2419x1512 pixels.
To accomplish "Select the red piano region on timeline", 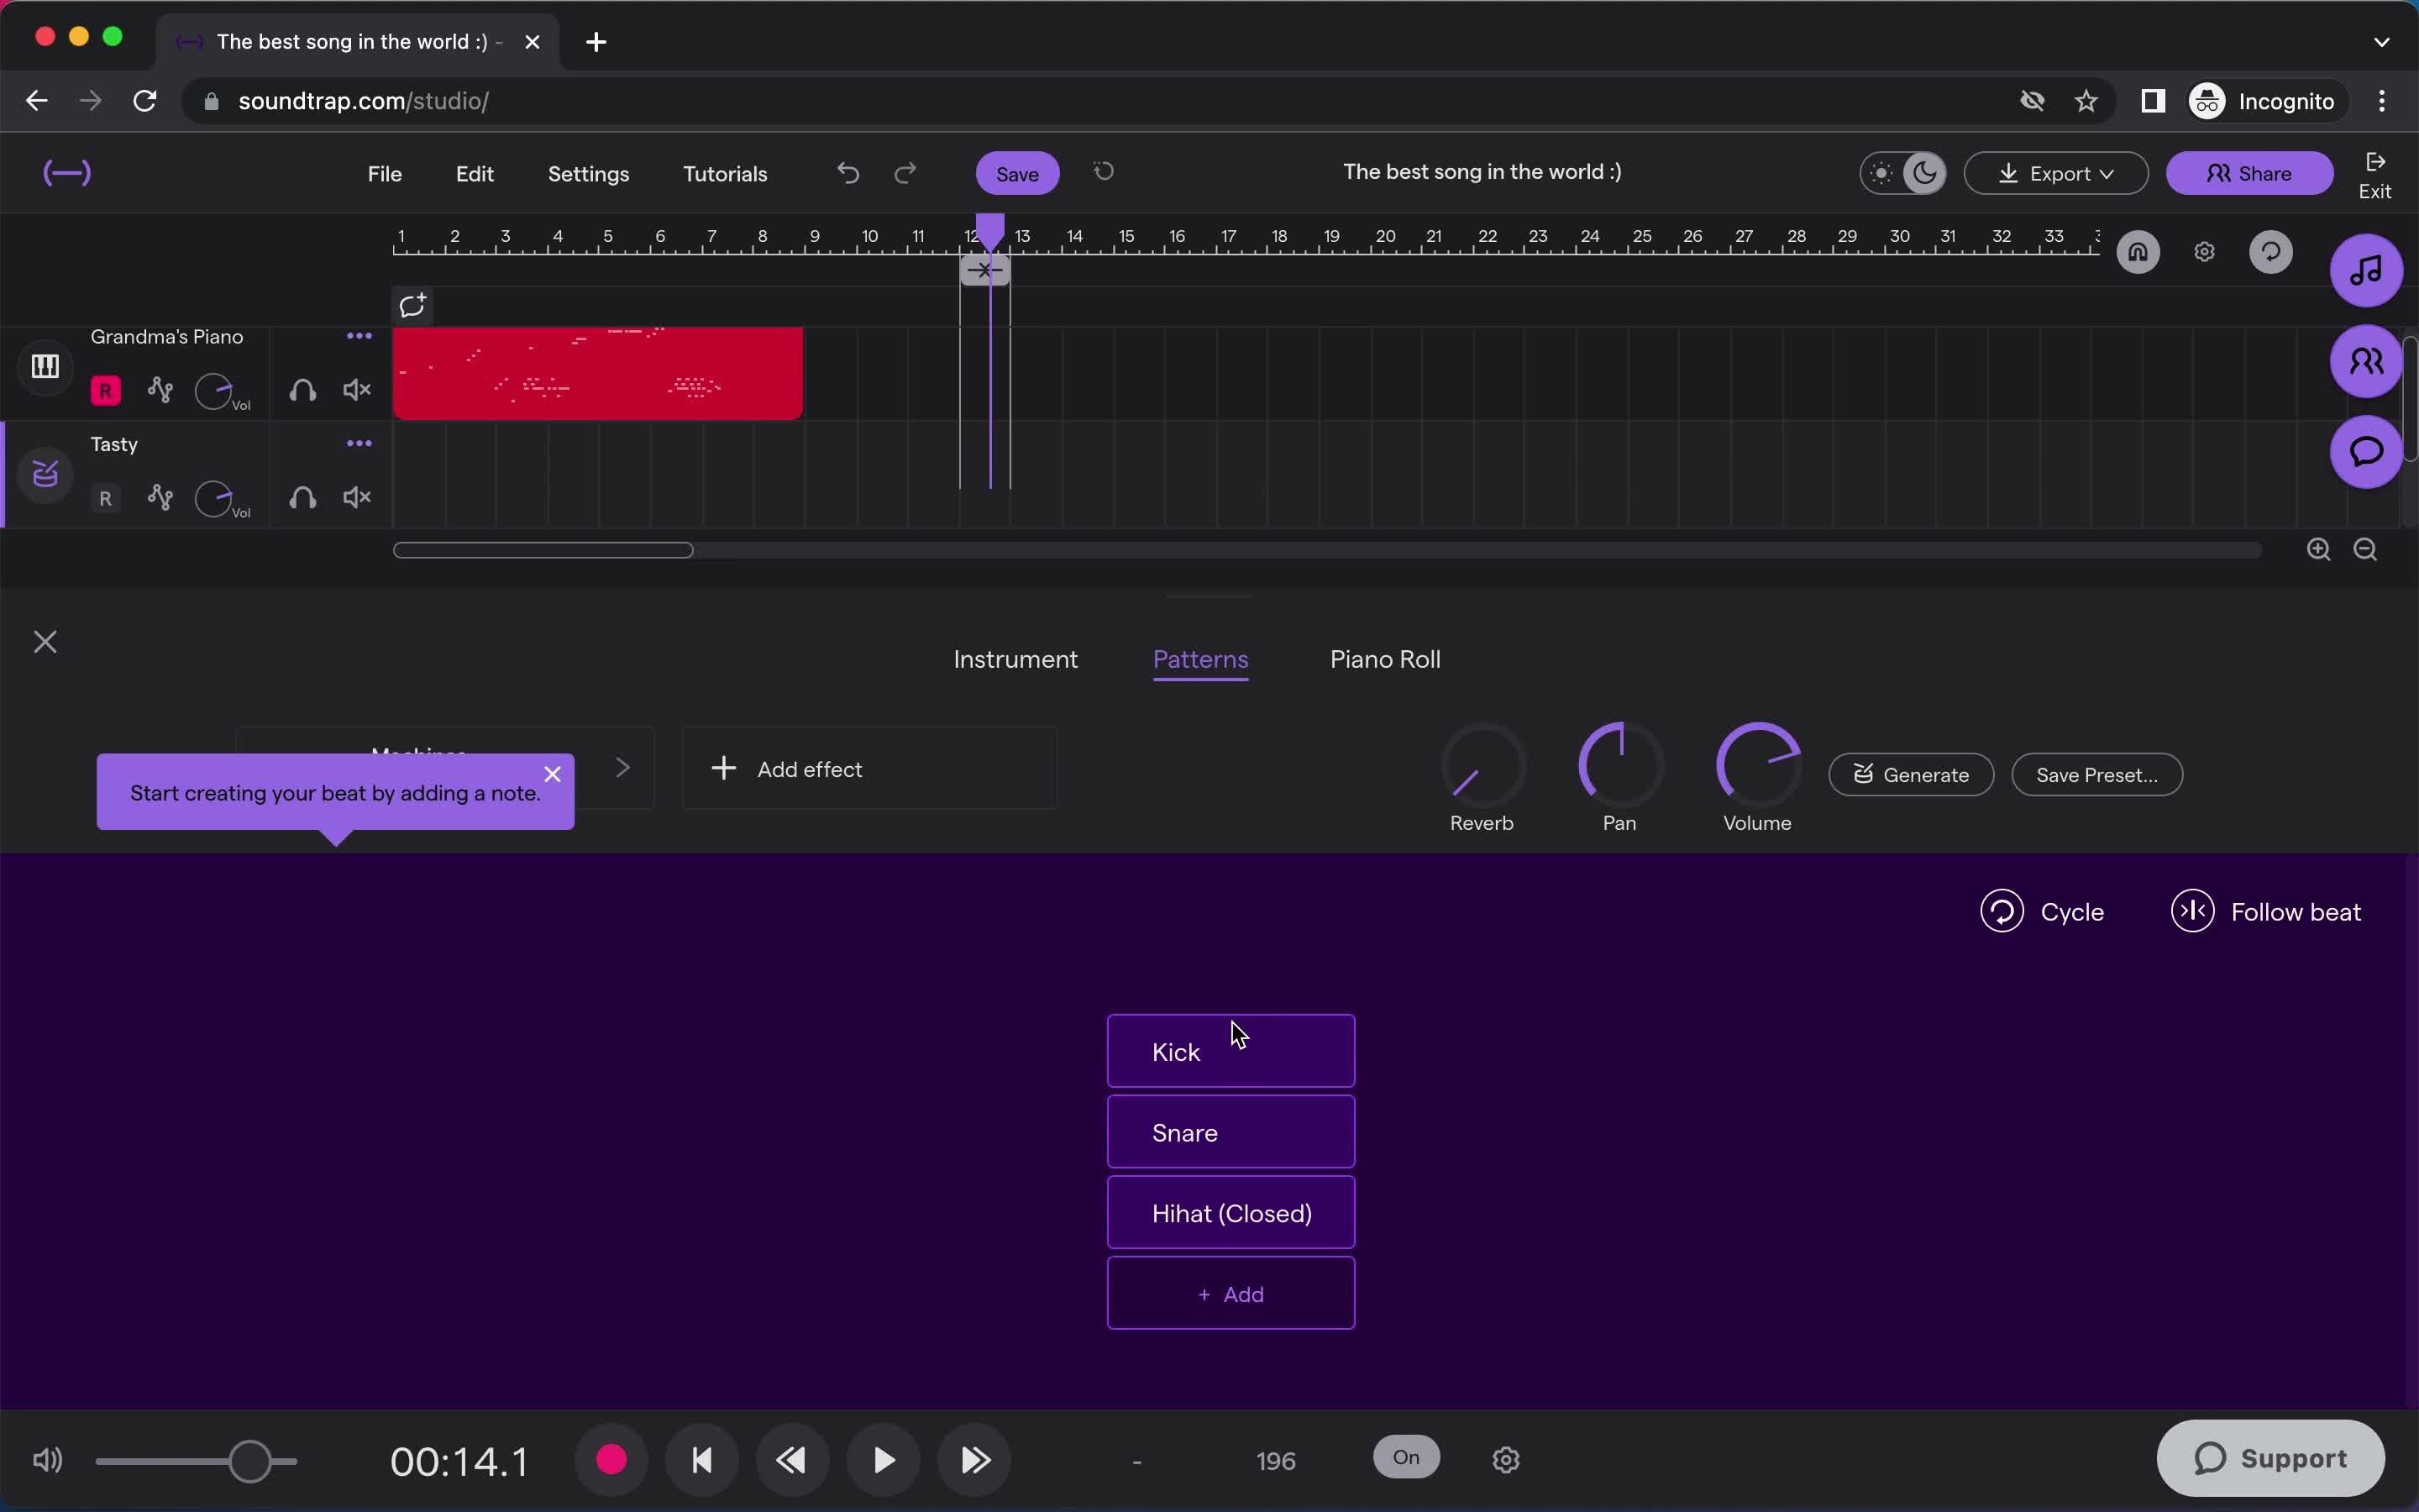I will 598,373.
